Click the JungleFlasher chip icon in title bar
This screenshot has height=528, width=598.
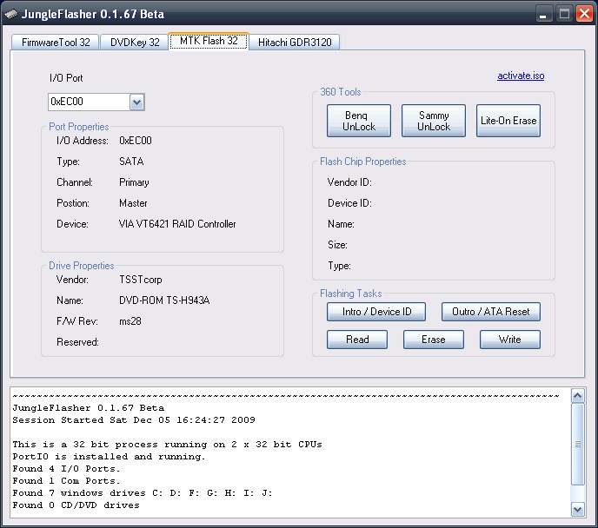click(x=11, y=14)
